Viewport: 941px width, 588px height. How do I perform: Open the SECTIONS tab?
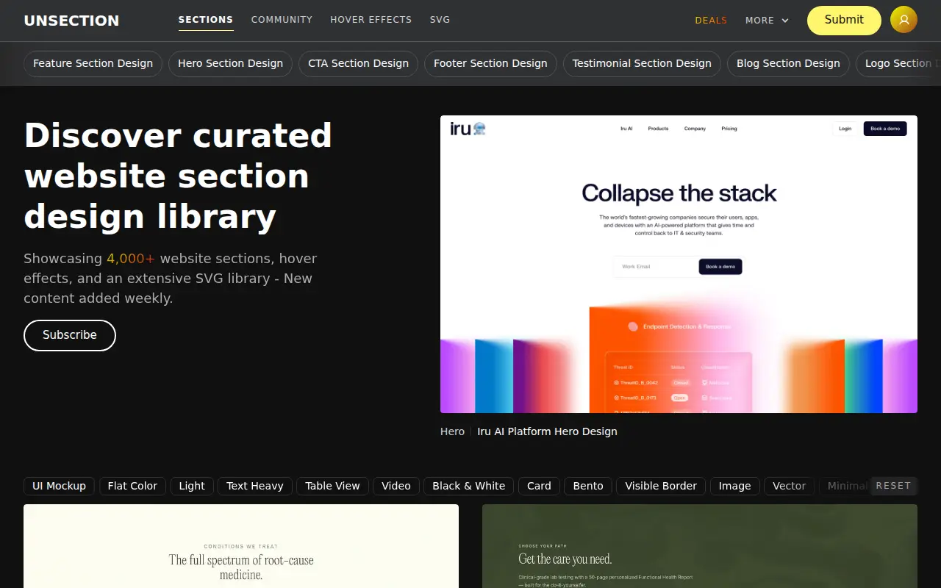(206, 20)
